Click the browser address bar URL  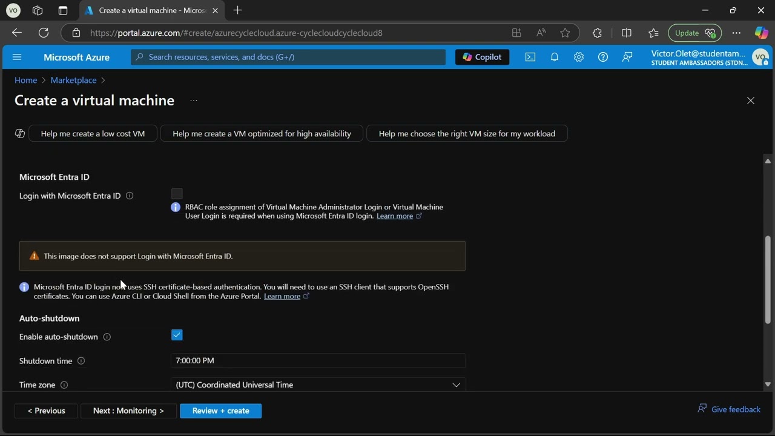tap(236, 33)
